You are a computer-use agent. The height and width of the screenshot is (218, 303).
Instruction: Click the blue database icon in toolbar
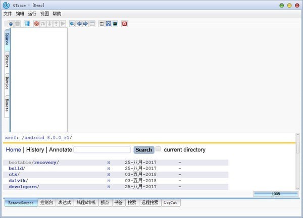pyautogui.click(x=27, y=24)
